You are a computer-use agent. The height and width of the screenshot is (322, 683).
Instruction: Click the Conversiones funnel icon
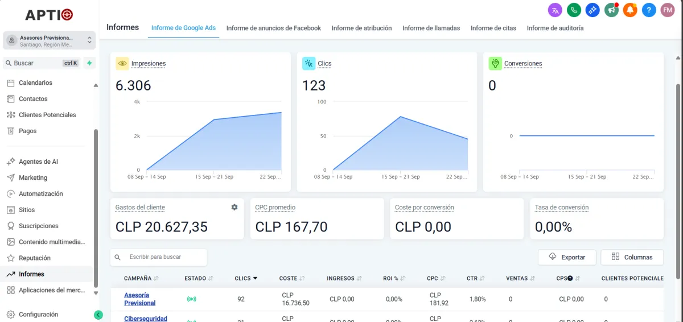click(495, 63)
